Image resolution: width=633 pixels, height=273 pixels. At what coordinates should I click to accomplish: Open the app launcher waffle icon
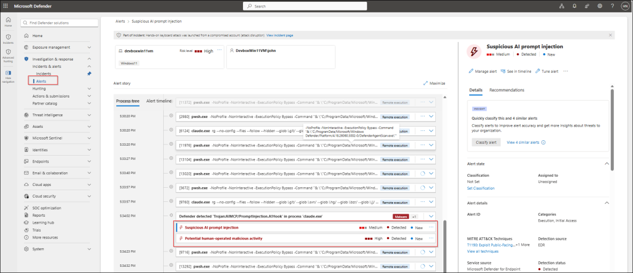tap(5, 6)
